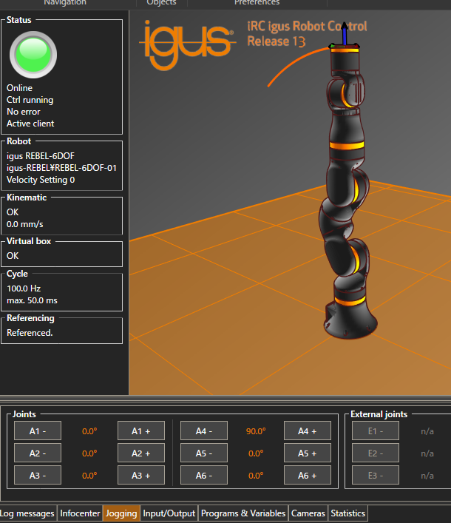This screenshot has width=451, height=523.
Task: Jog joint A6 in positive direction
Action: 307,476
